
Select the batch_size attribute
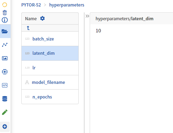[x=43, y=39]
